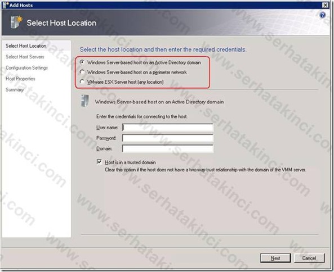Viewport: 334px width, 272px height.
Task: Click the help question mark icon
Action: tap(323, 15)
